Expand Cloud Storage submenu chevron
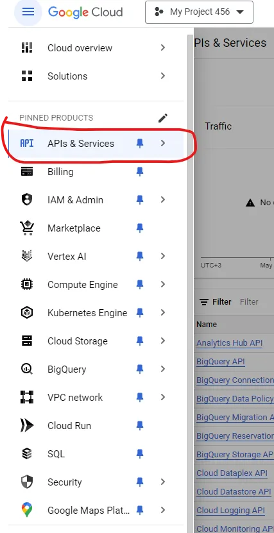This screenshot has width=274, height=533. (x=163, y=341)
